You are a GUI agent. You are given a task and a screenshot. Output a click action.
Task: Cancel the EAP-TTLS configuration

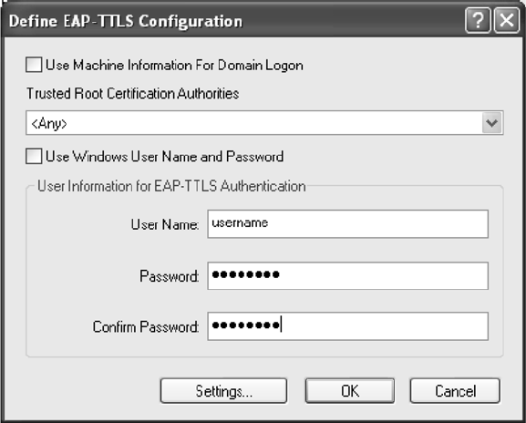(x=455, y=391)
